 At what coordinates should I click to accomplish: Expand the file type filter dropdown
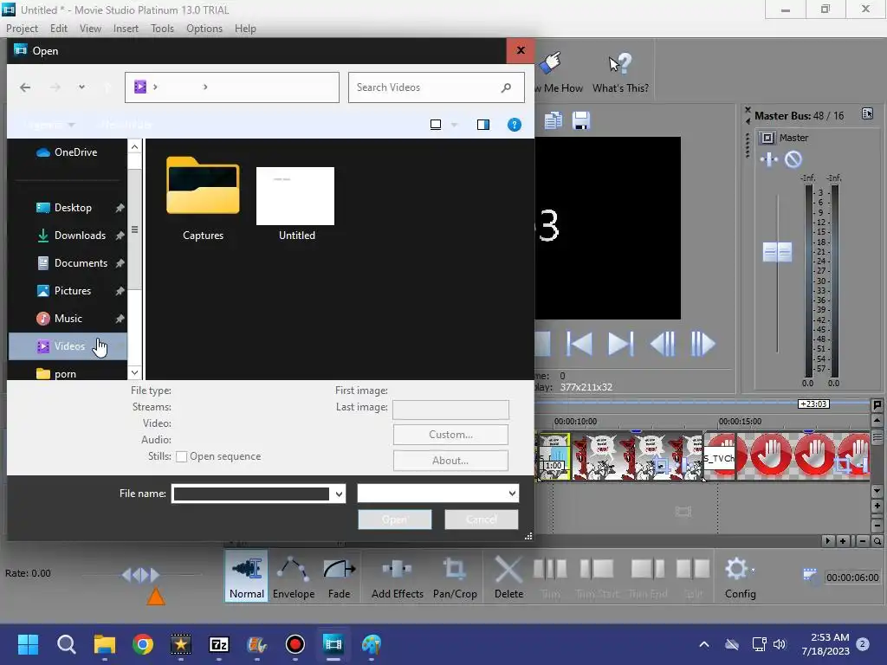tap(511, 493)
